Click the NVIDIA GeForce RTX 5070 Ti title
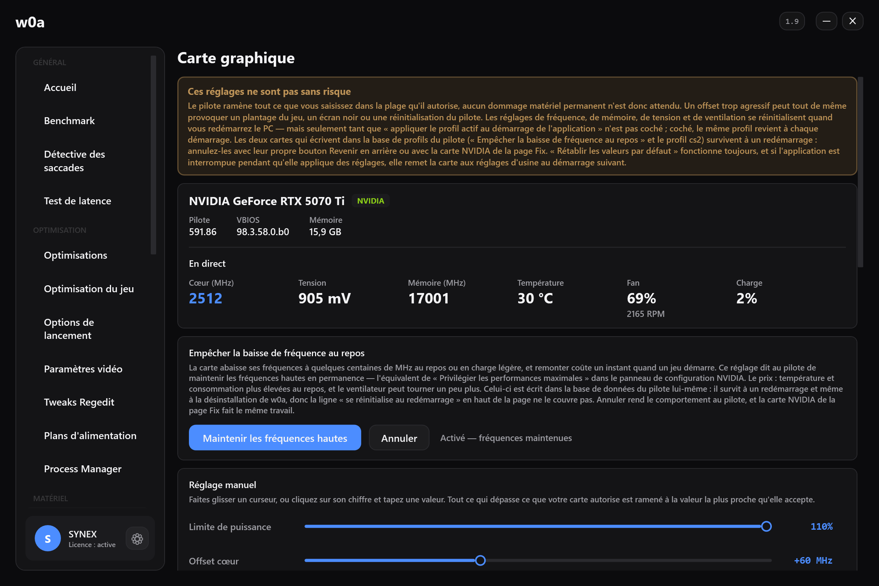 [267, 201]
